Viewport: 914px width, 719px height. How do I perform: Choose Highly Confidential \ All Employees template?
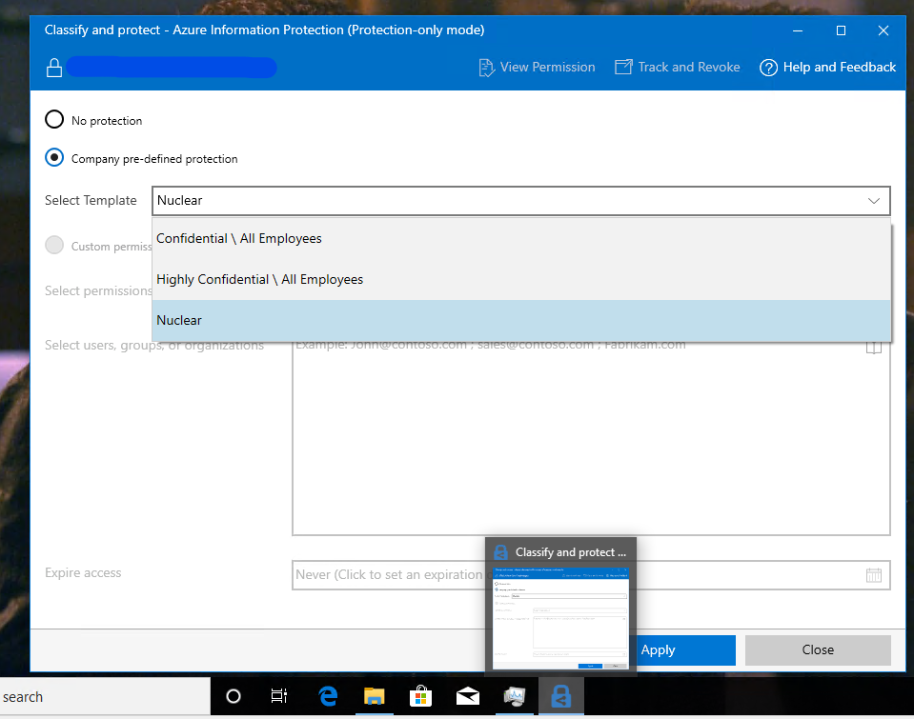click(x=521, y=280)
